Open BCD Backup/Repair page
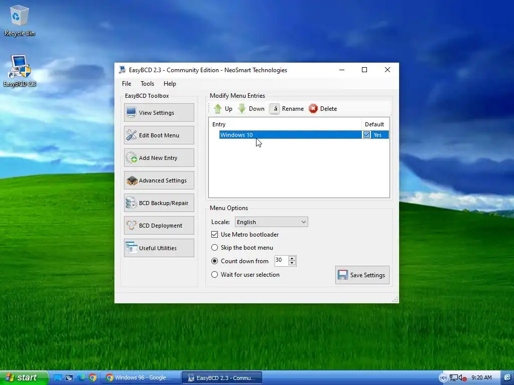 tap(159, 203)
